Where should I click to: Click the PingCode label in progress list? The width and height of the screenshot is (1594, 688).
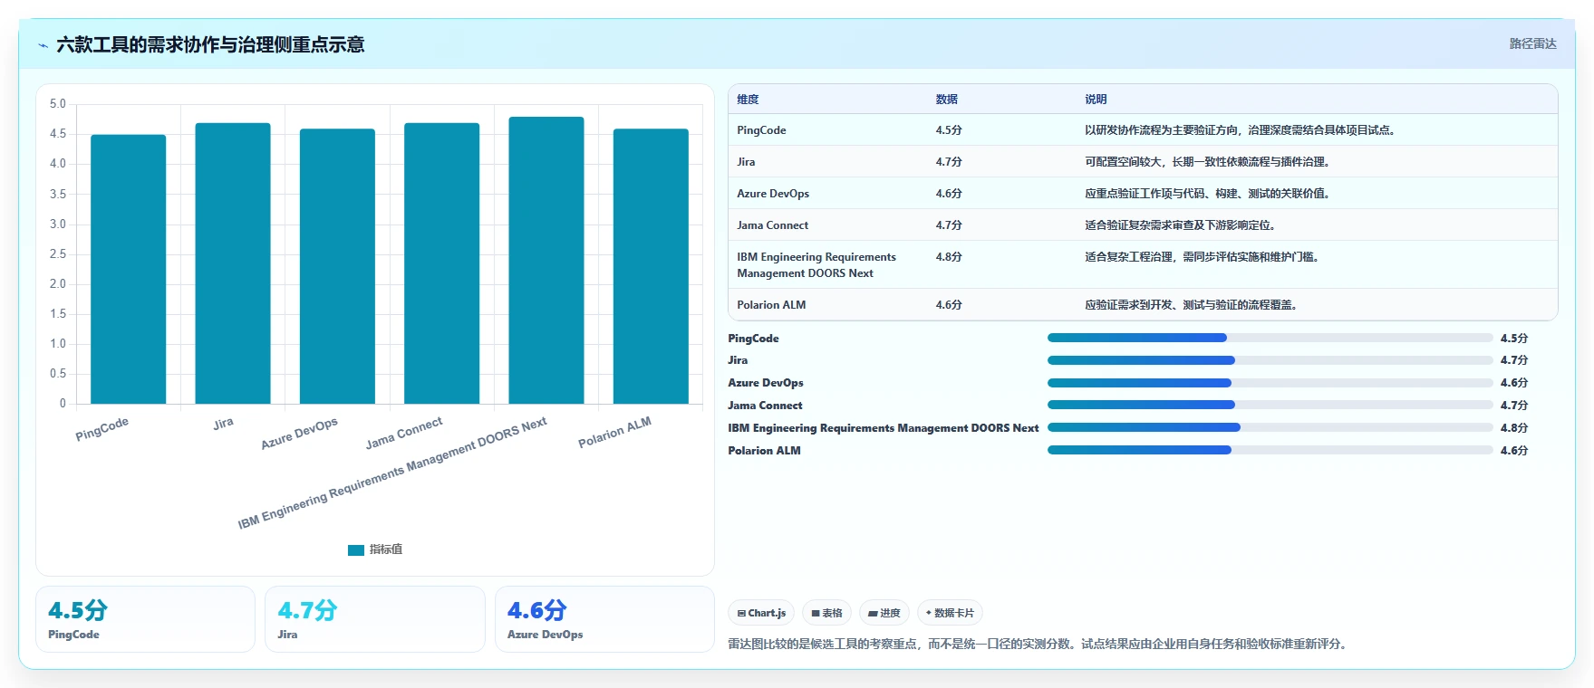click(753, 339)
